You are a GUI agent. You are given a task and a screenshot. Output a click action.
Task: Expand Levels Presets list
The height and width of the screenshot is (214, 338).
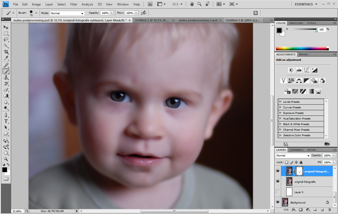click(x=280, y=102)
